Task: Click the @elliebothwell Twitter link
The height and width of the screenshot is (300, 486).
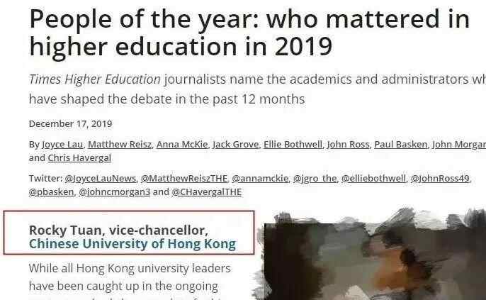Action: click(373, 178)
